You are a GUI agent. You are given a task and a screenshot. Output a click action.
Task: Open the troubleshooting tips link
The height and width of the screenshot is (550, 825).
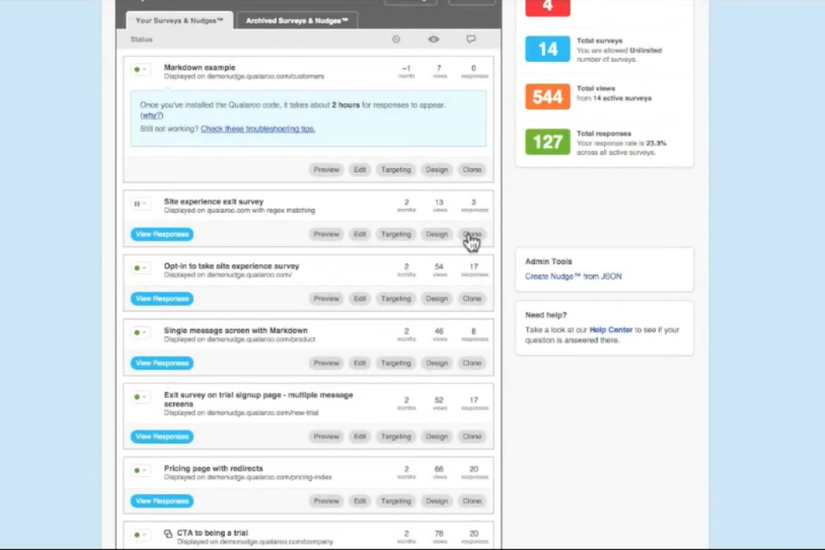pos(258,129)
